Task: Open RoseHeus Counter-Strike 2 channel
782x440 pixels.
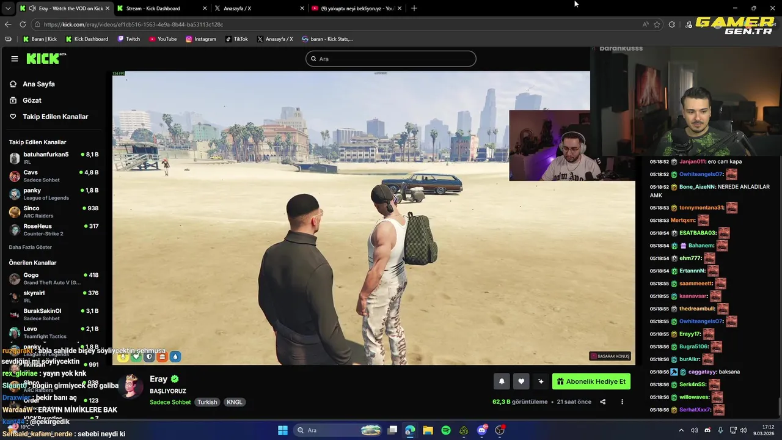Action: point(54,229)
